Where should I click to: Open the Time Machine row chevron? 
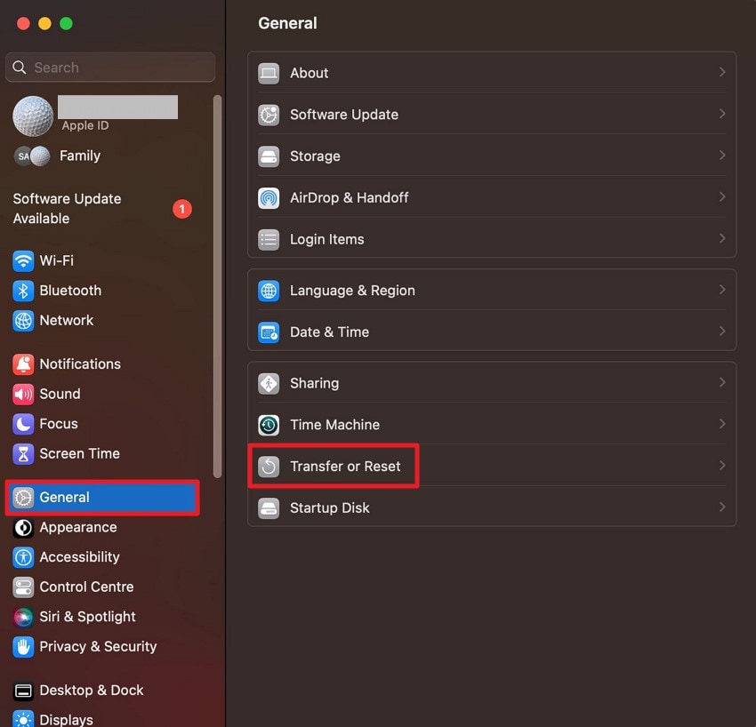coord(722,424)
